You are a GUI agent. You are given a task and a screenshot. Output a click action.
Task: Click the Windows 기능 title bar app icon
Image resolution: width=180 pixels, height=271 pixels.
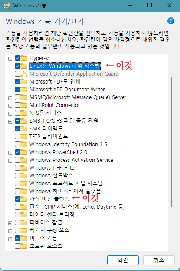coord(7,6)
